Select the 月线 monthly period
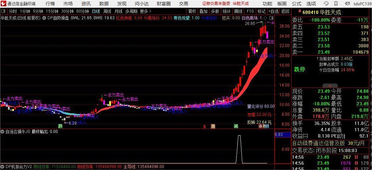This screenshot has width=372, height=170. point(118,11)
